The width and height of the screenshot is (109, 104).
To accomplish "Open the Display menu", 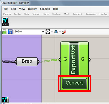I will (x=32, y=9).
